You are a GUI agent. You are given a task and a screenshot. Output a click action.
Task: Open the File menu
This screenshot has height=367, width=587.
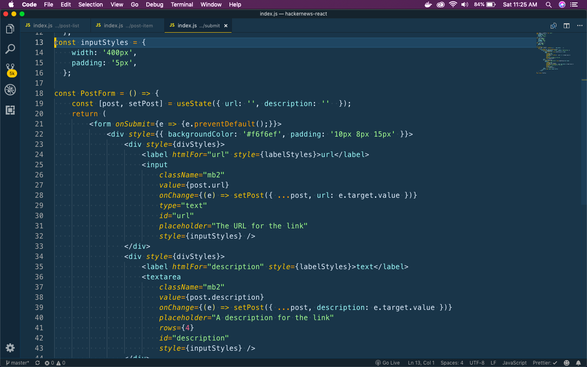[49, 4]
